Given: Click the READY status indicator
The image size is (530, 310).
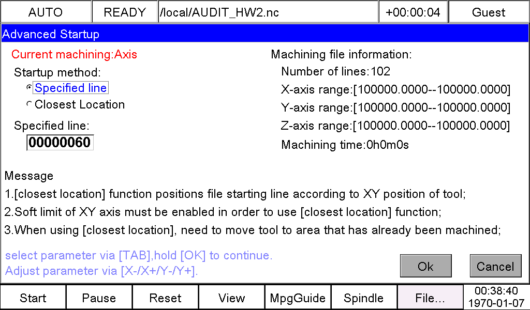Looking at the screenshot, I should coord(125,12).
